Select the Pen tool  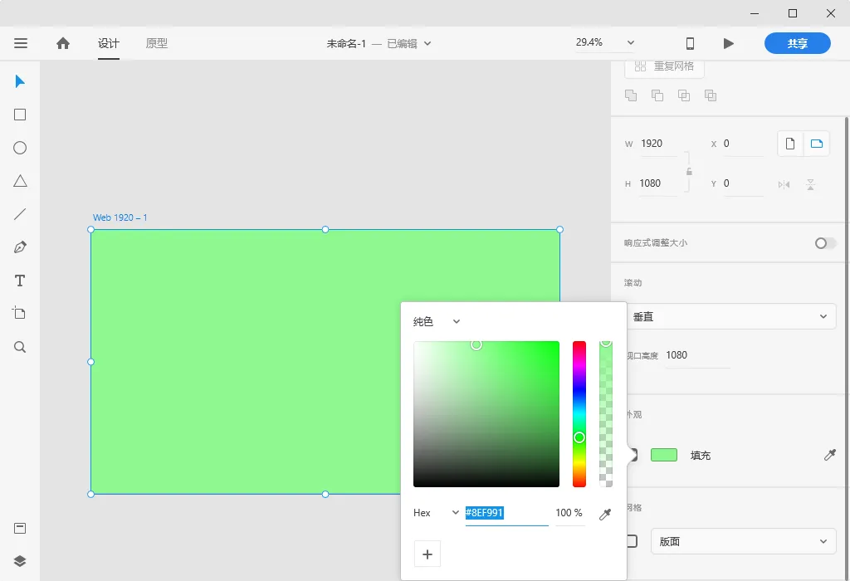tap(20, 247)
